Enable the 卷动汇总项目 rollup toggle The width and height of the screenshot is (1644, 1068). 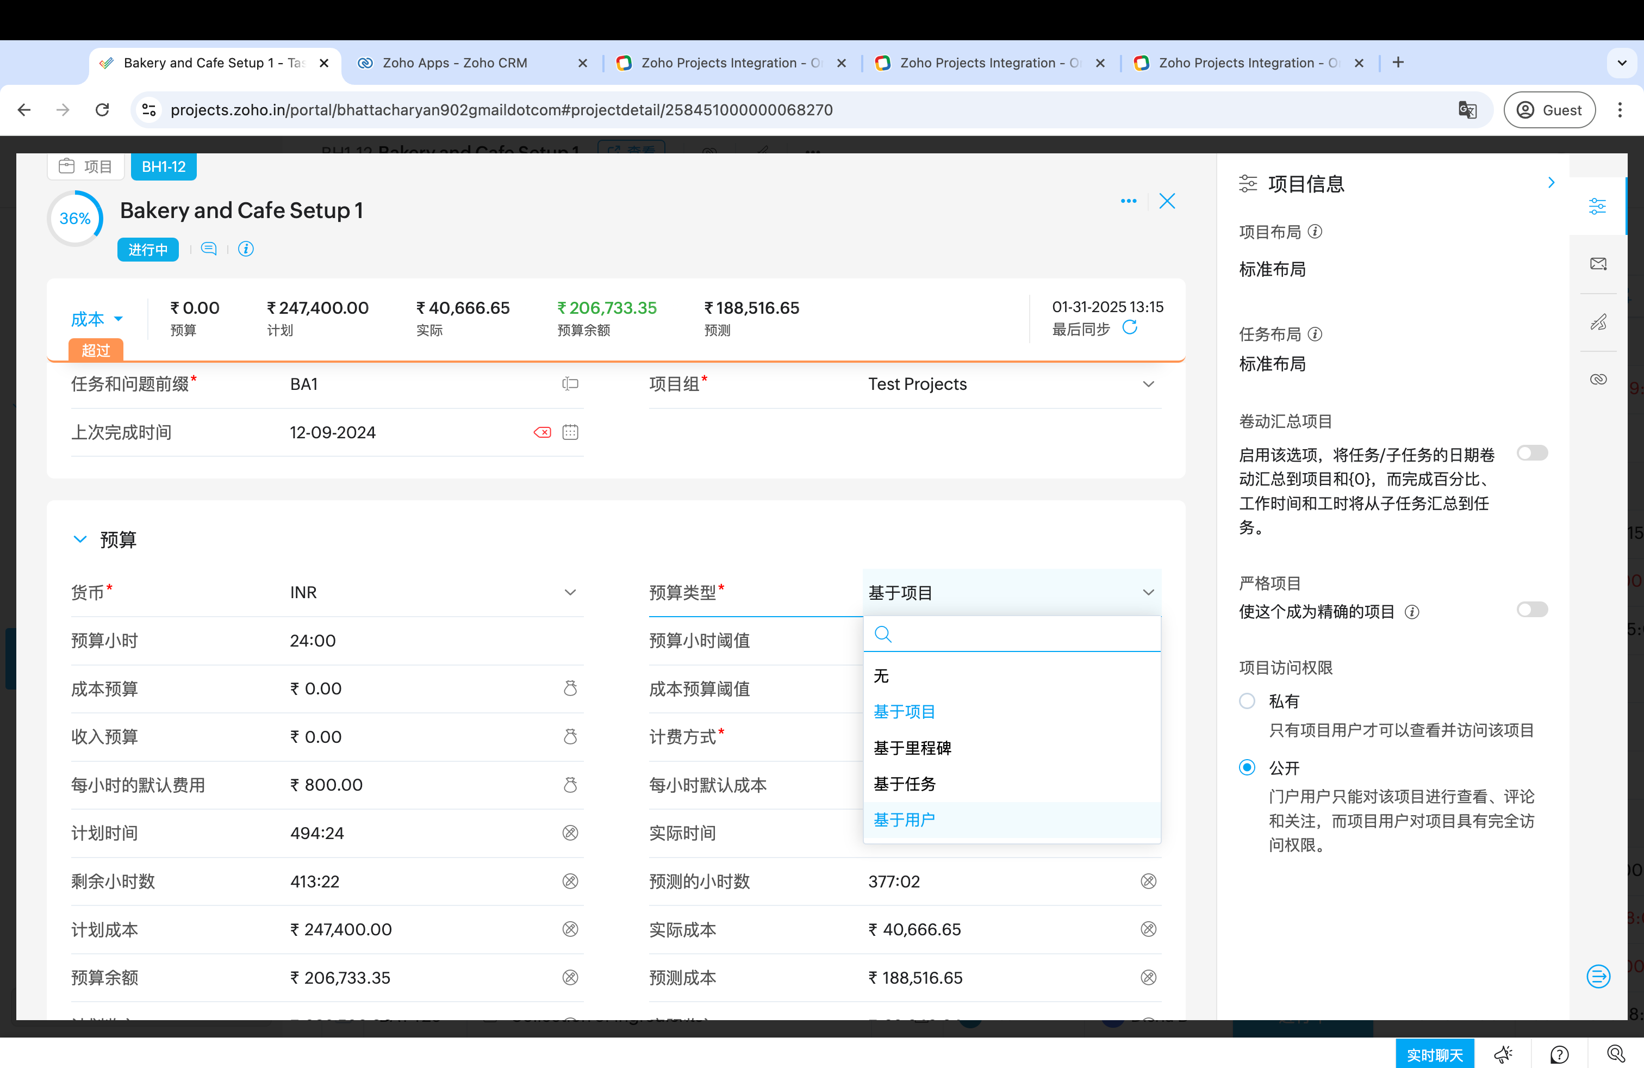[x=1531, y=453]
